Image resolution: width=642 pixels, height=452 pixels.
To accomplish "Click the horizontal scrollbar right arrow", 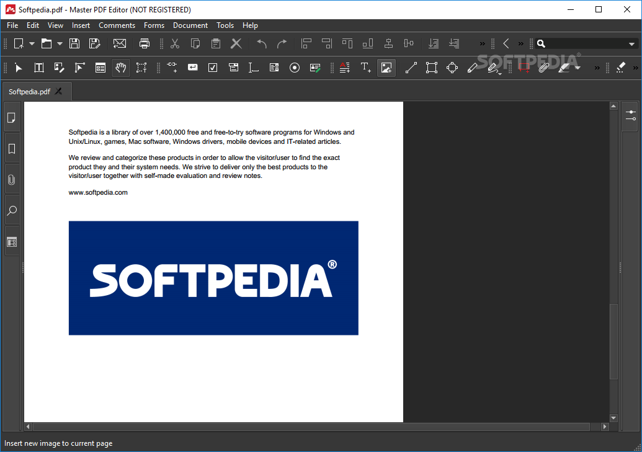I will coord(605,427).
